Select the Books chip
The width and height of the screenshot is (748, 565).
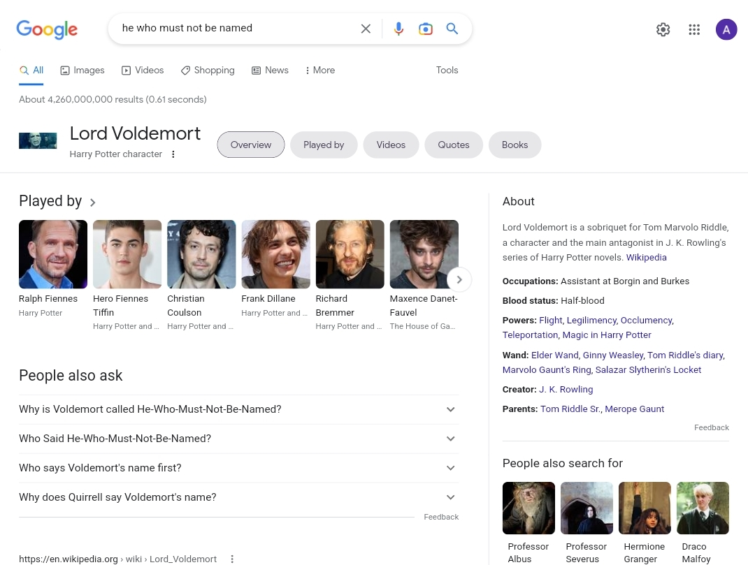point(515,145)
